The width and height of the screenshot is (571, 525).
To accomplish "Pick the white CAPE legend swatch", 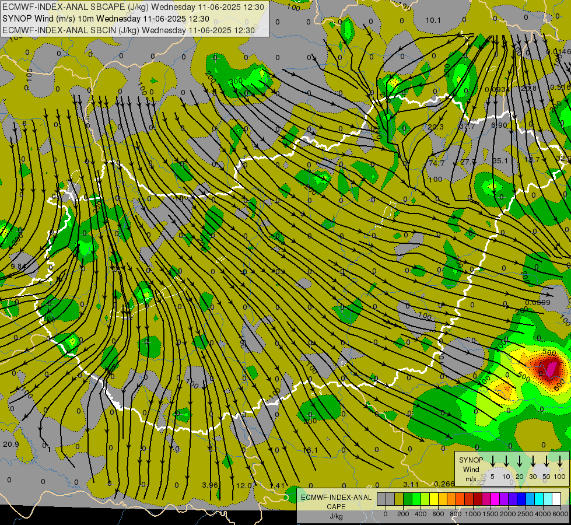I will pyautogui.click(x=556, y=499).
